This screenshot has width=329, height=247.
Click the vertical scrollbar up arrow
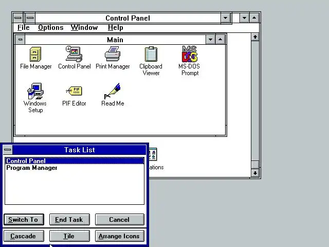click(255, 37)
